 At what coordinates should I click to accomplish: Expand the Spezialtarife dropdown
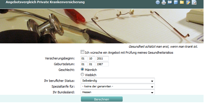(x=118, y=86)
